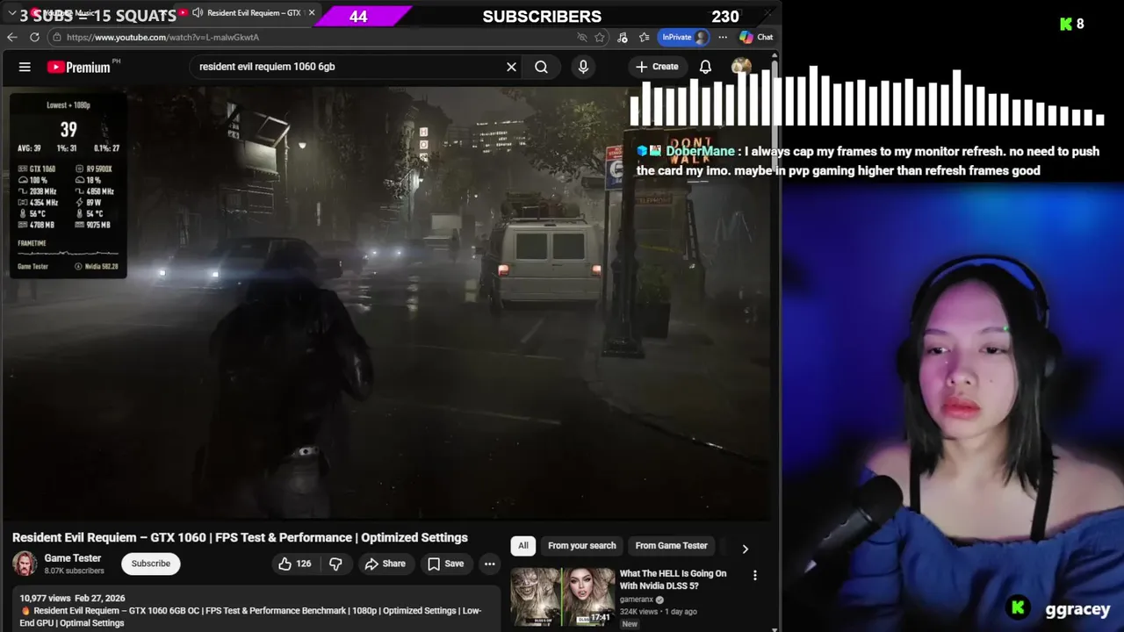Mute the Resident Evil Requiem tab's audio icon
The height and width of the screenshot is (632, 1124).
(x=198, y=13)
